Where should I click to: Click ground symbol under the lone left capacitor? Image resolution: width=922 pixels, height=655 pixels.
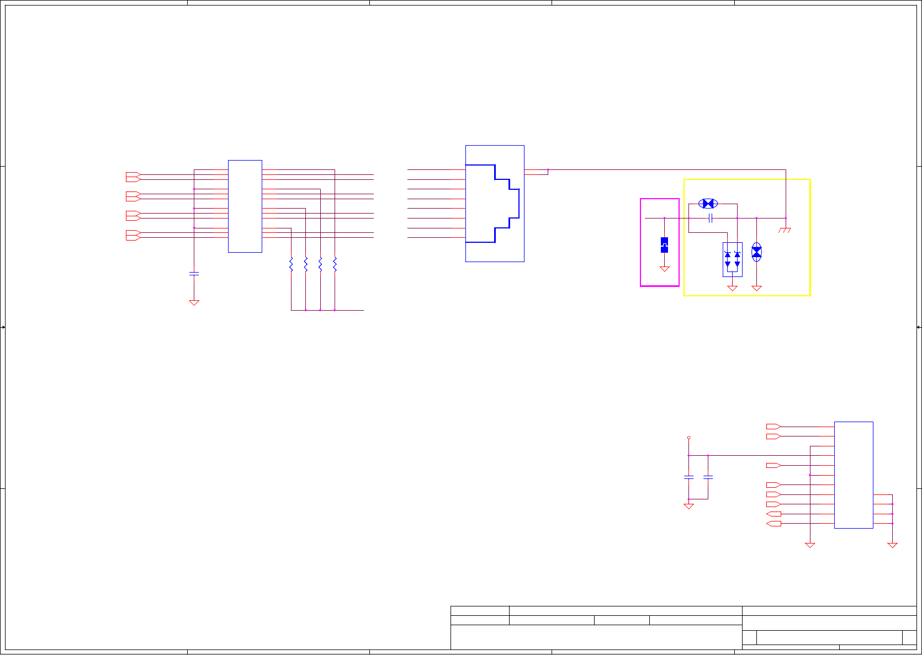point(194,303)
